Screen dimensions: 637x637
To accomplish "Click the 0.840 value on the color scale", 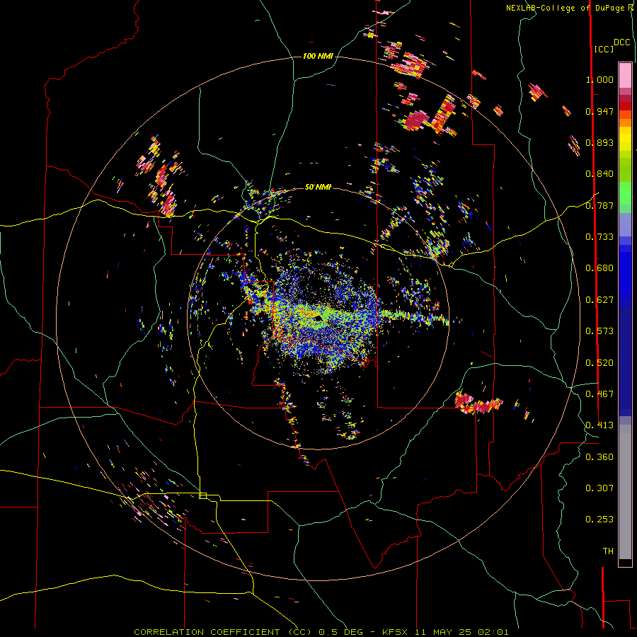I will [x=599, y=174].
